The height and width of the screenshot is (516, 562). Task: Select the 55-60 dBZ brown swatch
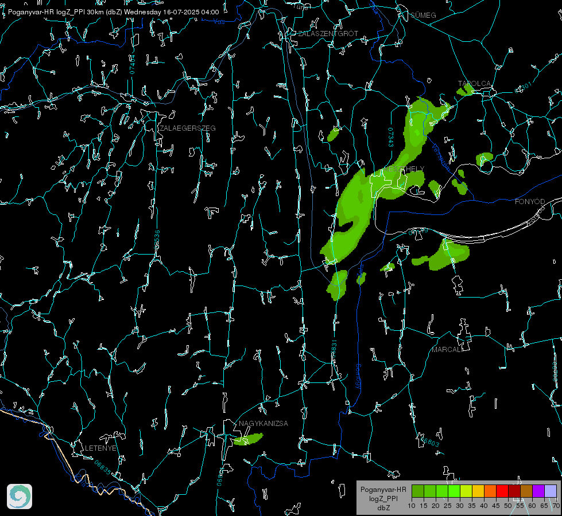point(526,491)
